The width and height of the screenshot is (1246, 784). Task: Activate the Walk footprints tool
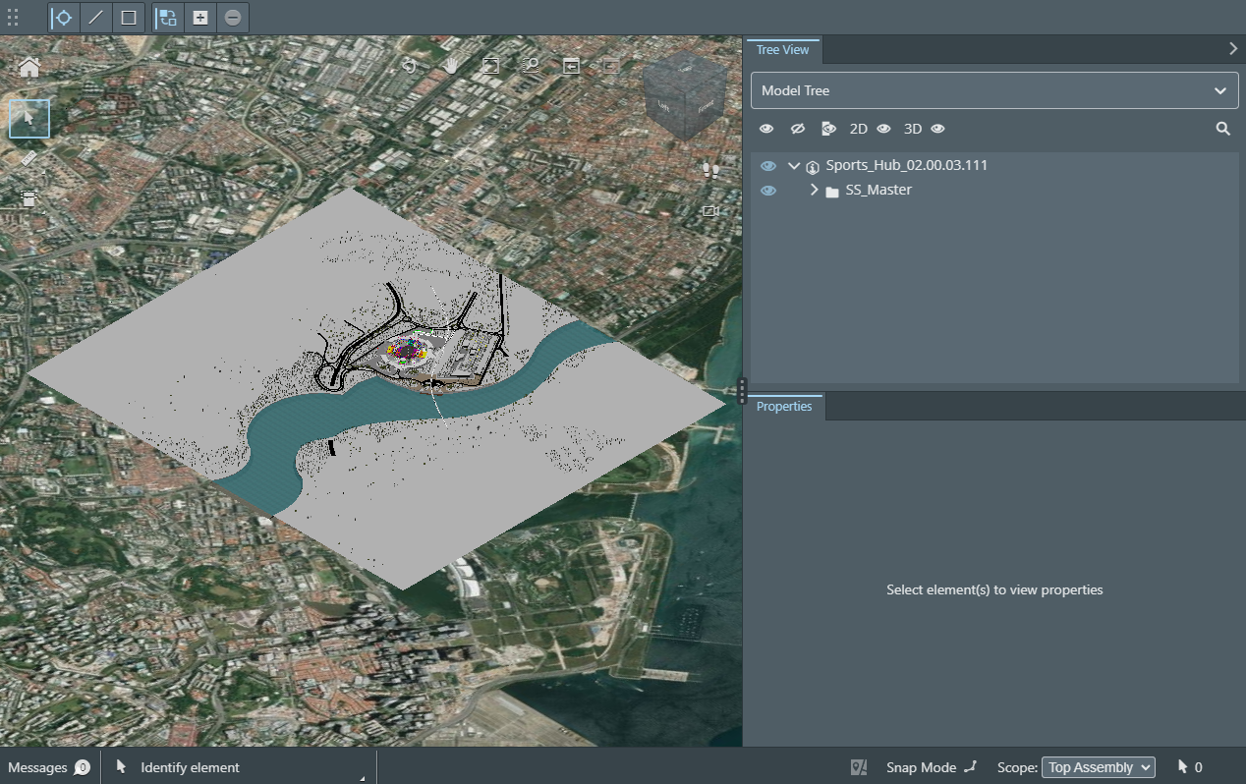(x=710, y=170)
